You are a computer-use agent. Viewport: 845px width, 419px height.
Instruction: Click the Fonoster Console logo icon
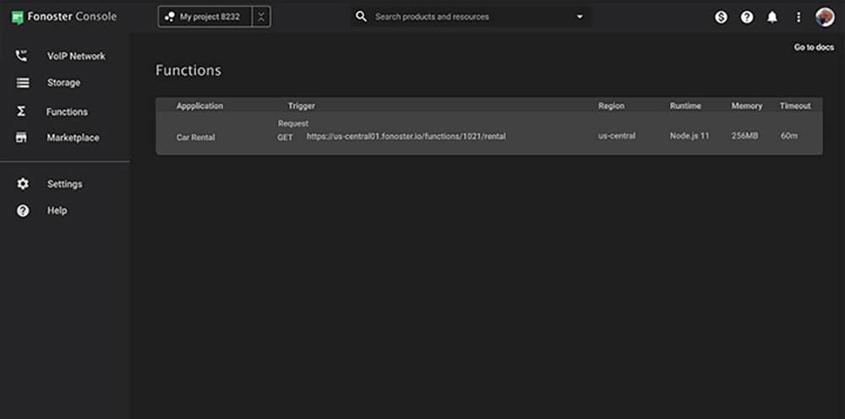tap(17, 17)
